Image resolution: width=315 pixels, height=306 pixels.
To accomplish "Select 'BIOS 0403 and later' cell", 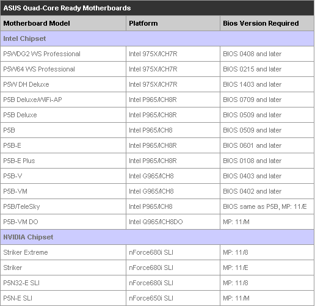I will (x=267, y=176).
